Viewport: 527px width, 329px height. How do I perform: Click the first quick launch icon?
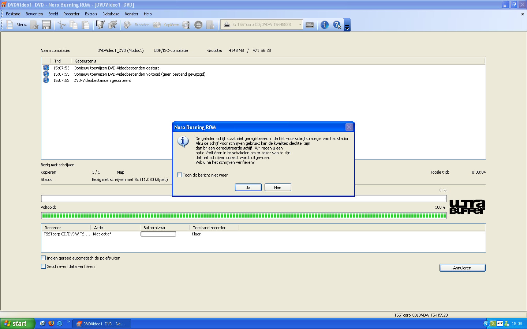[x=42, y=324]
